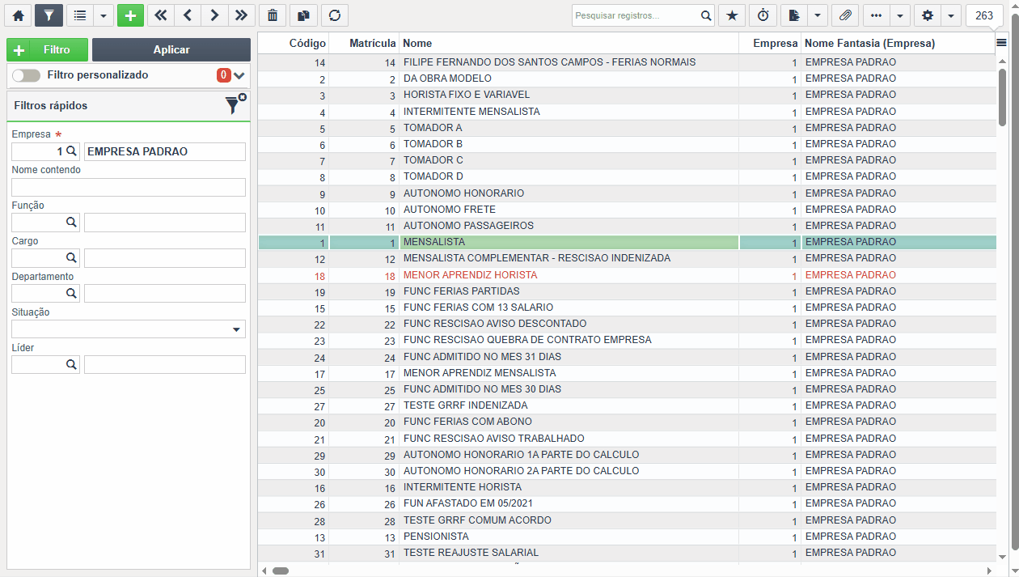Add a new record with plus icon
The height and width of the screenshot is (577, 1019).
click(130, 15)
